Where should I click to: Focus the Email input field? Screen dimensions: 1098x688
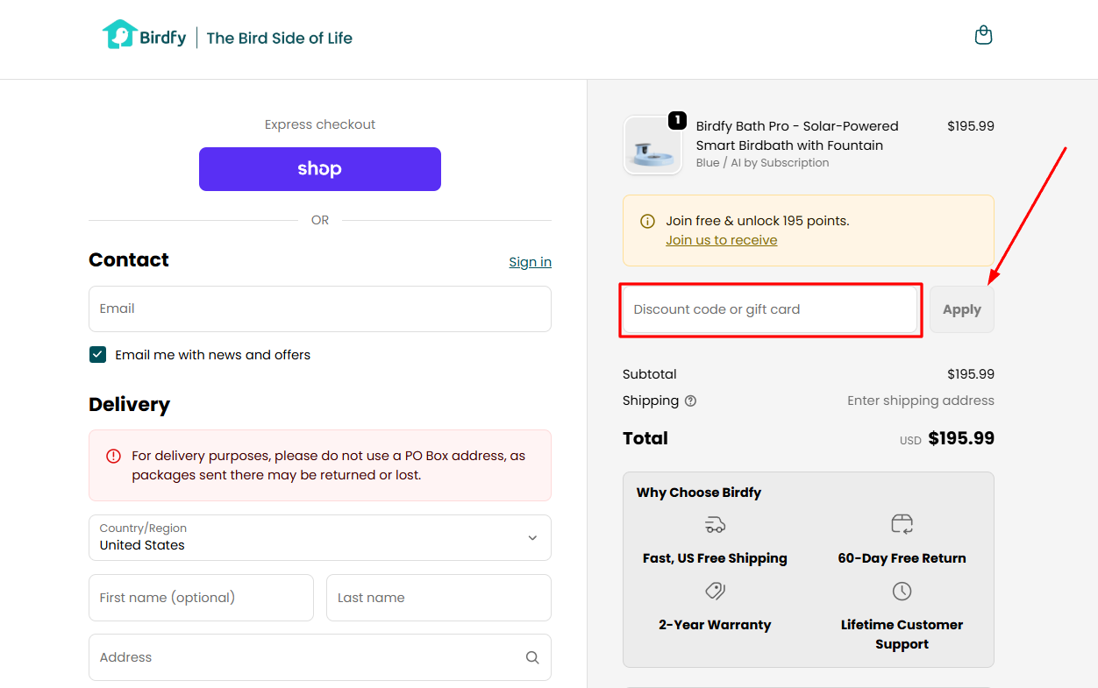pos(320,309)
